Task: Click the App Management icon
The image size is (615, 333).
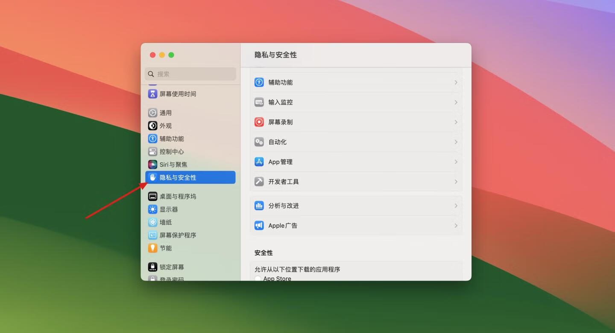Action: [x=259, y=162]
